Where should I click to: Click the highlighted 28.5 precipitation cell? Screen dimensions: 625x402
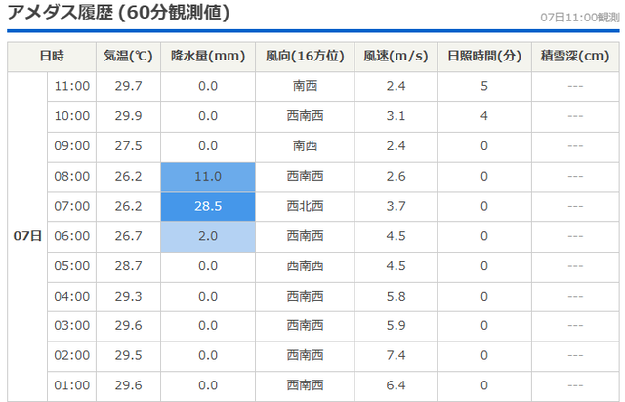pos(208,207)
